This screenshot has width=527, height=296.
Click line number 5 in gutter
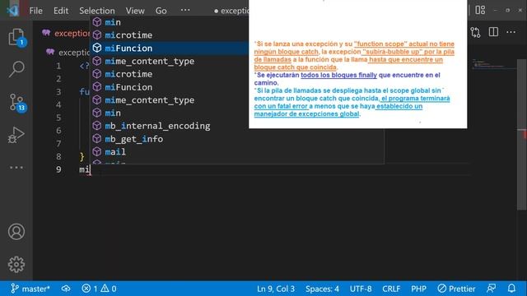(58, 118)
